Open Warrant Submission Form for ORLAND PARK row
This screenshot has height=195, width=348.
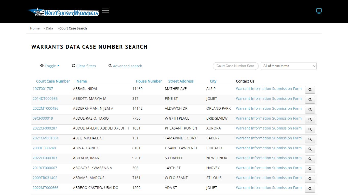click(269, 108)
